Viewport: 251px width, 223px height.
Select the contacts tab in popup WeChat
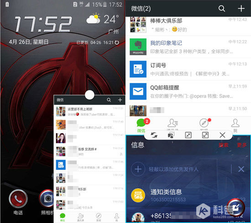80,217
